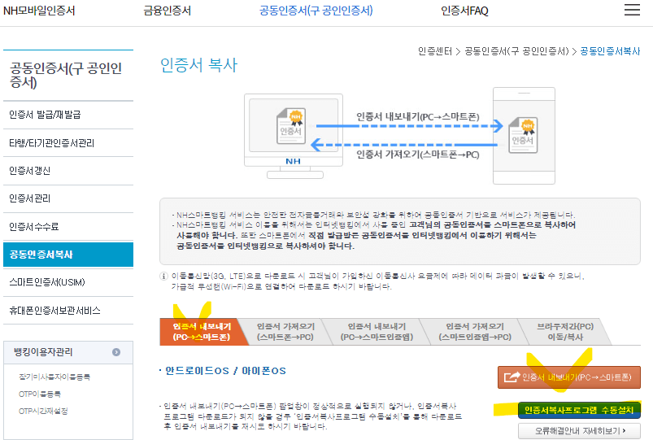
Task: Open NH모바일인증서 top menu
Action: 39,11
